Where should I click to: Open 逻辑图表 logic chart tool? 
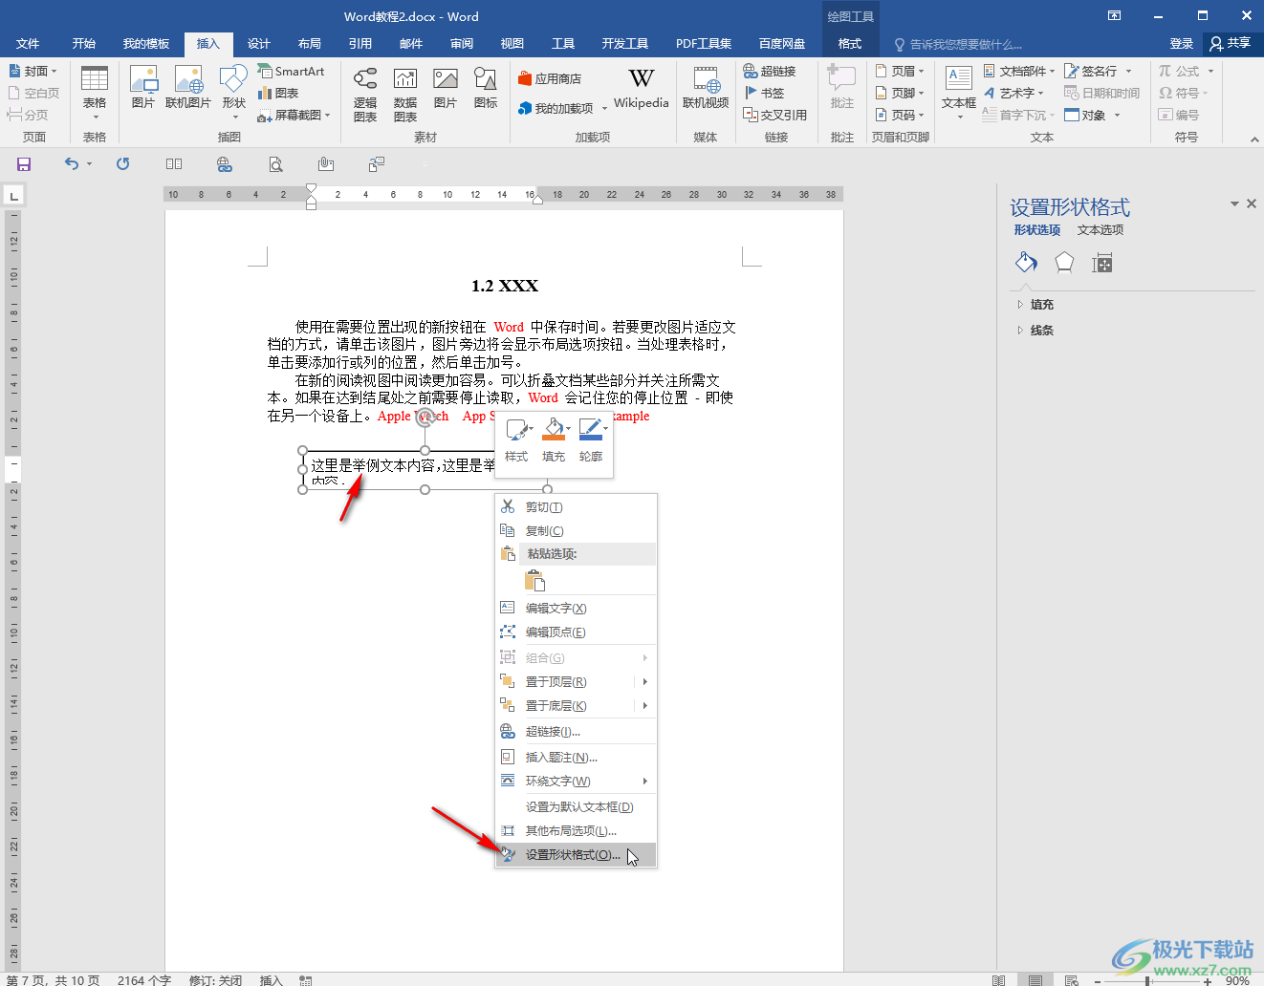365,95
